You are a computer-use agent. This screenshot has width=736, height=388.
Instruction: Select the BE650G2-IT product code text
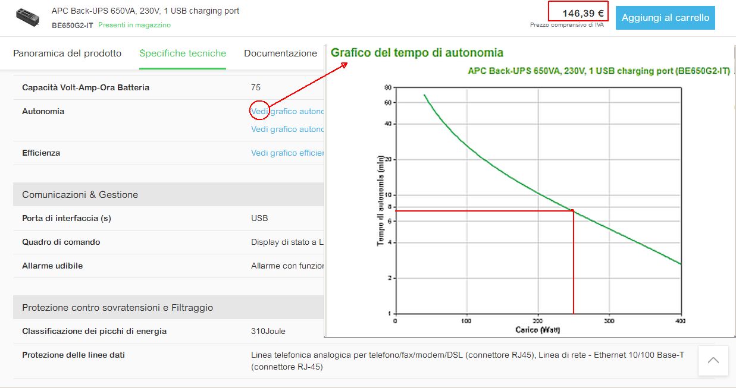72,25
